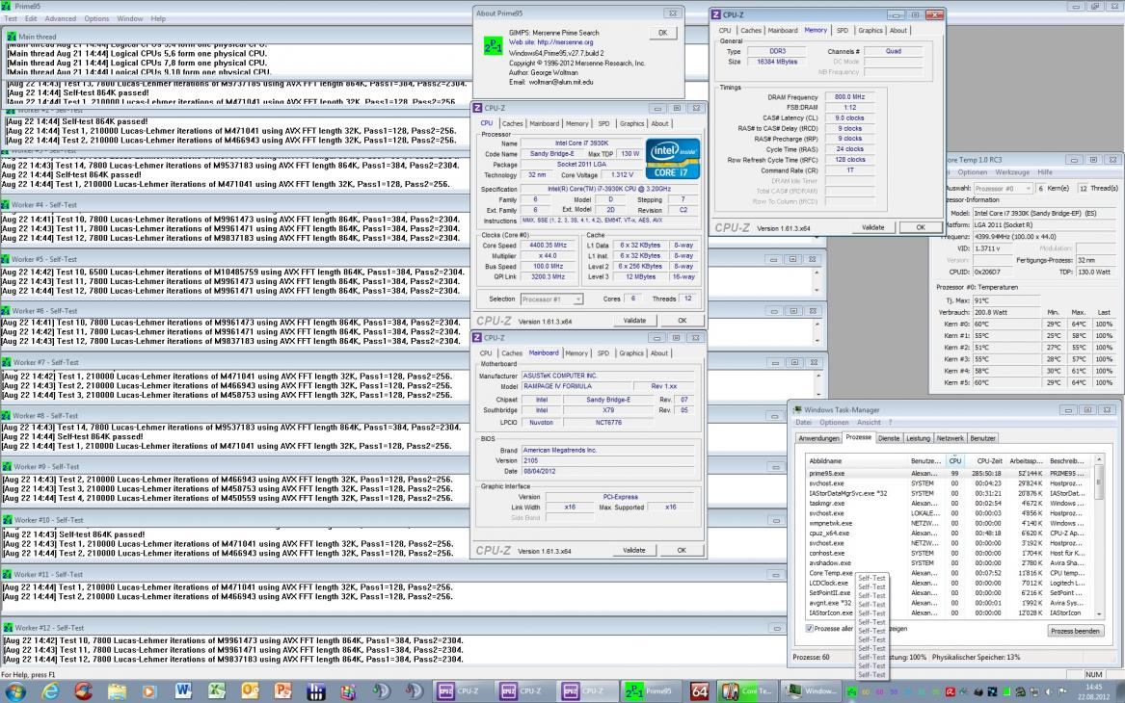Click the Worker #5 scroll up arrow

(817, 273)
